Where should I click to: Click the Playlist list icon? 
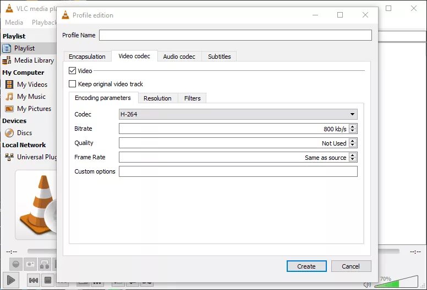[7, 48]
